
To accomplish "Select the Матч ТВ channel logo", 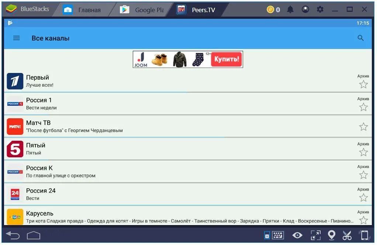I will 15,126.
